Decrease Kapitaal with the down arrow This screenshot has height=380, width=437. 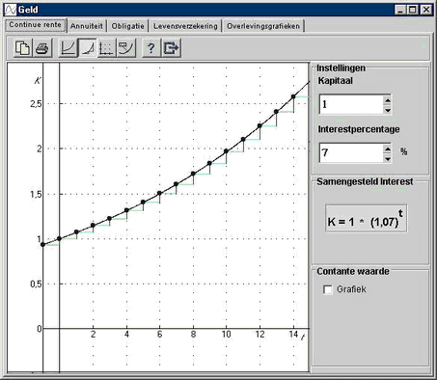(x=388, y=110)
